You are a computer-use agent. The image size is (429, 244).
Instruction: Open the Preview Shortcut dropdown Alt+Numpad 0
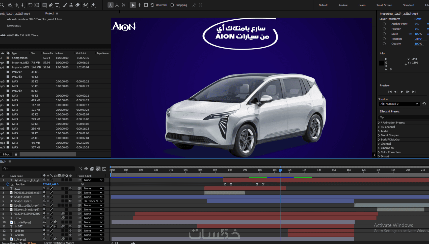[x=399, y=104]
